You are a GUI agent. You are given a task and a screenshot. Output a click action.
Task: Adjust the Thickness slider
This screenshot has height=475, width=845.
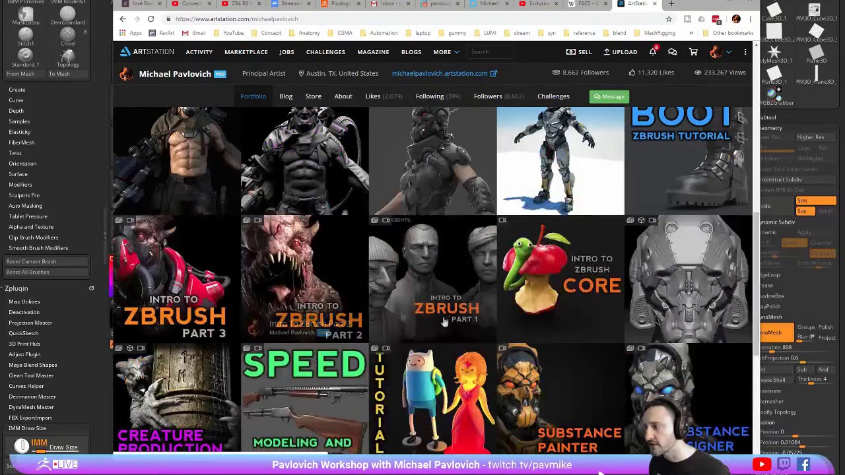coord(817,379)
